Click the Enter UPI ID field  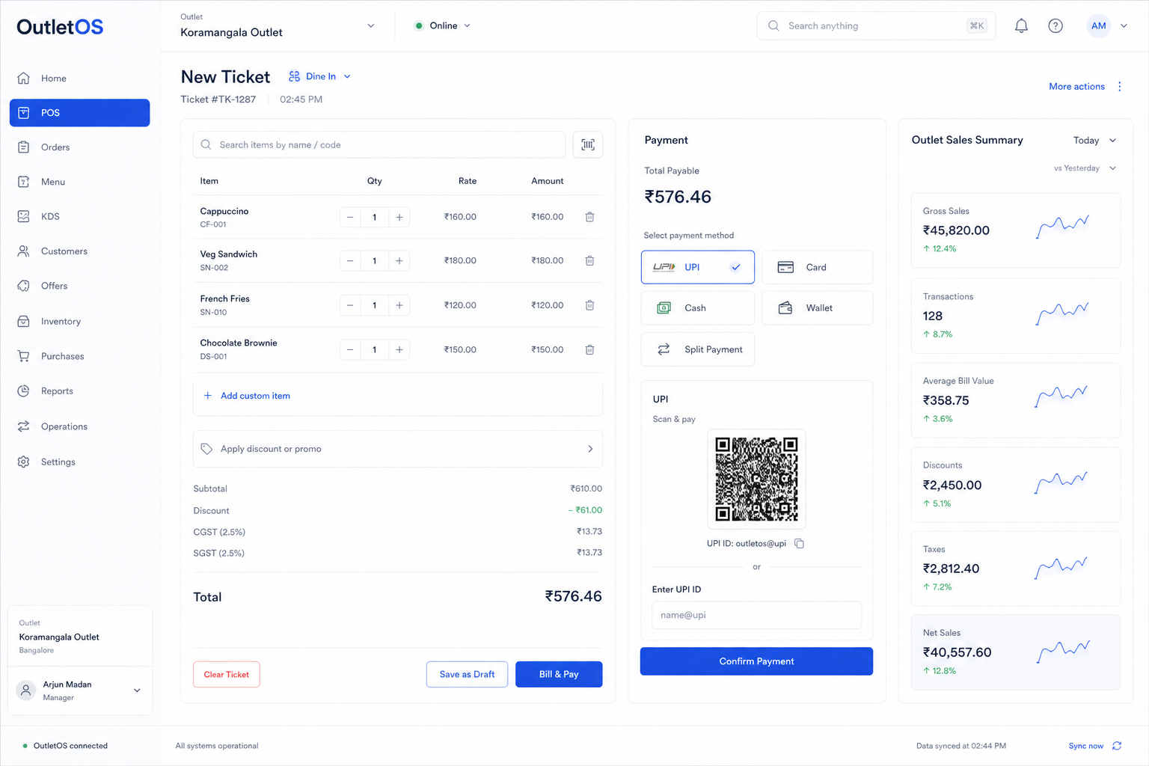coord(756,615)
